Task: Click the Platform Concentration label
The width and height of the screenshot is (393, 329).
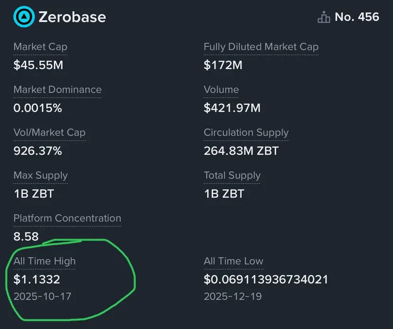Action: pyautogui.click(x=67, y=218)
